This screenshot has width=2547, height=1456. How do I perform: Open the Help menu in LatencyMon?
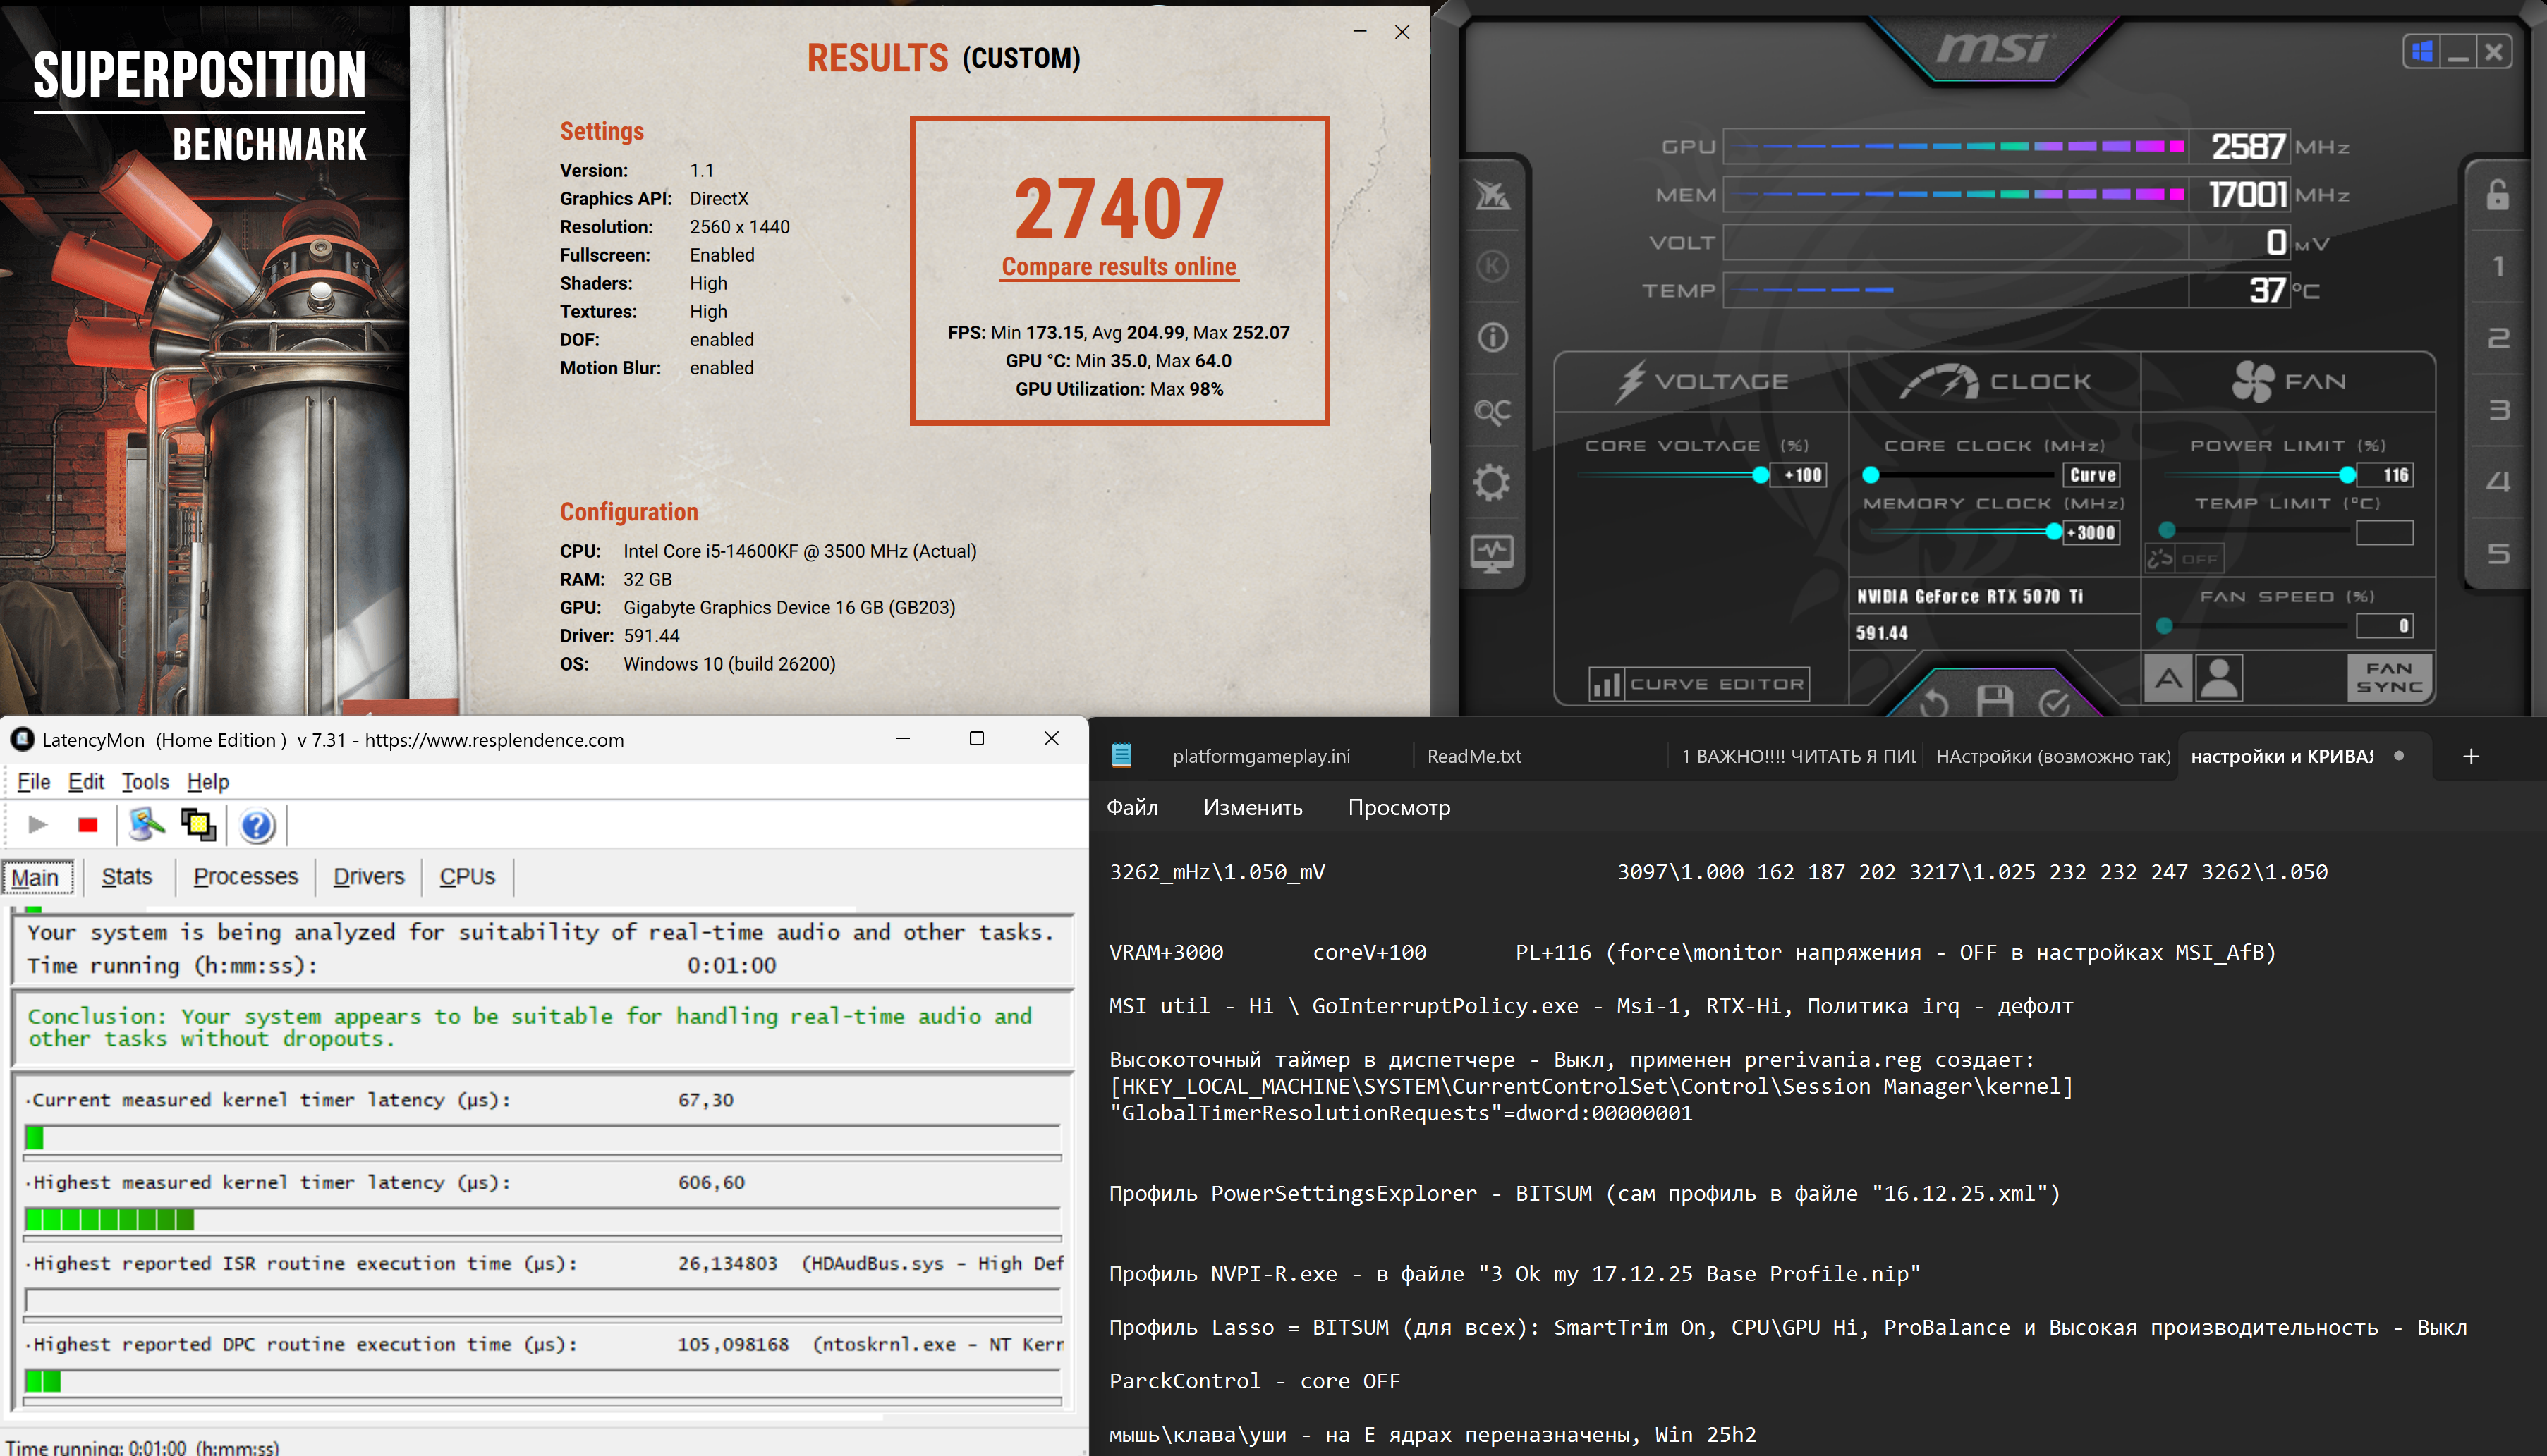point(208,782)
